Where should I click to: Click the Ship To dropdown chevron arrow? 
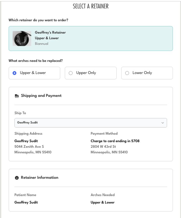pyautogui.click(x=163, y=123)
